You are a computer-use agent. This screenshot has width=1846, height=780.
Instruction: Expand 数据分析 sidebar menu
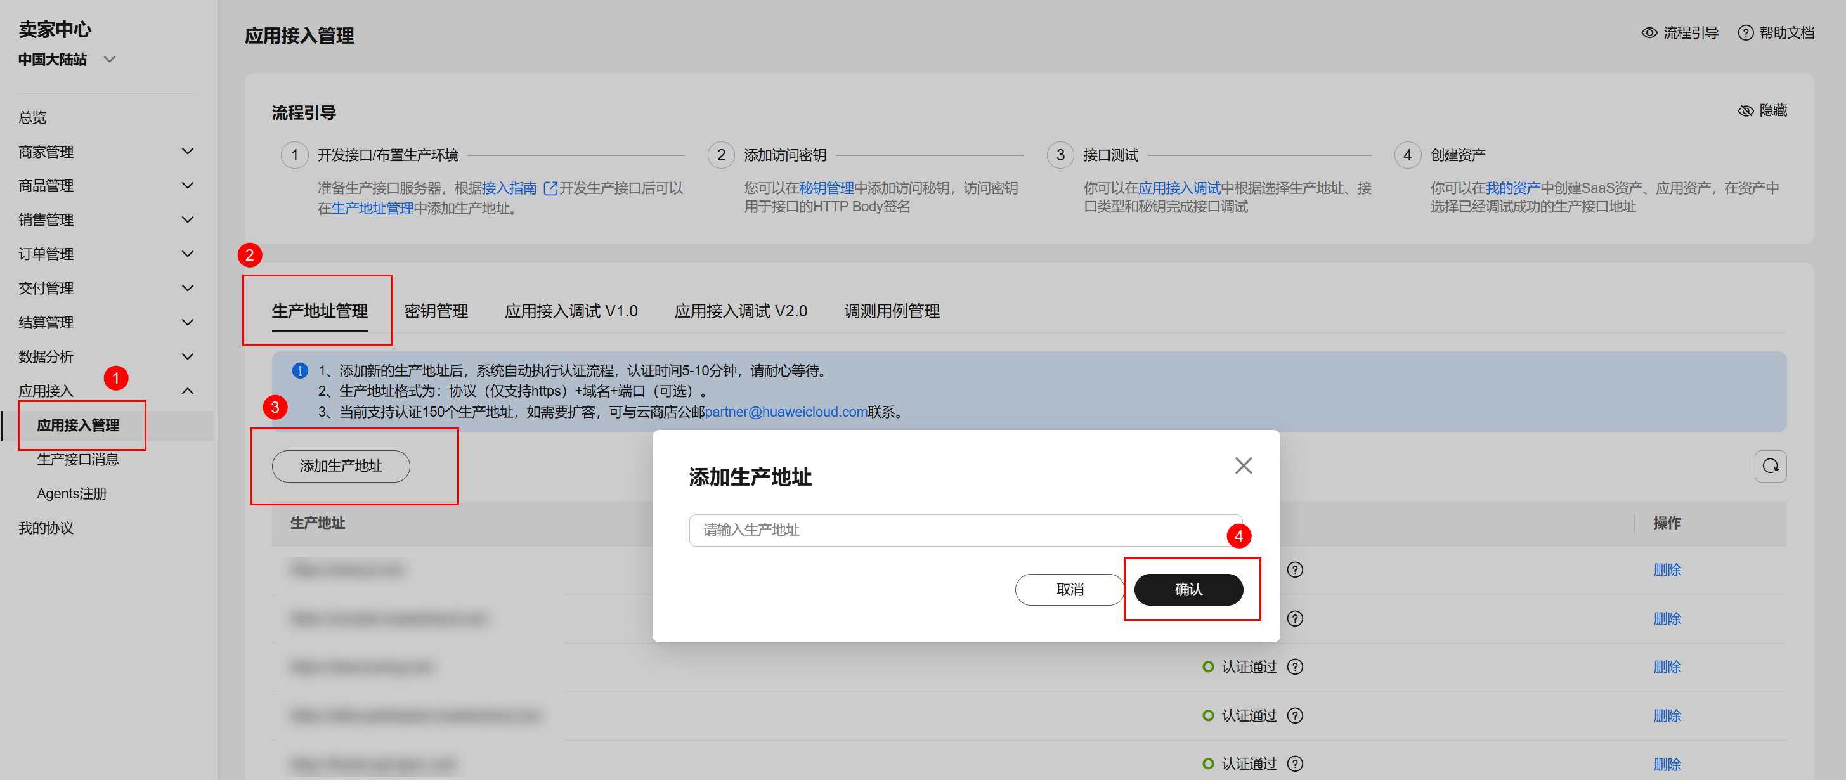pos(187,356)
